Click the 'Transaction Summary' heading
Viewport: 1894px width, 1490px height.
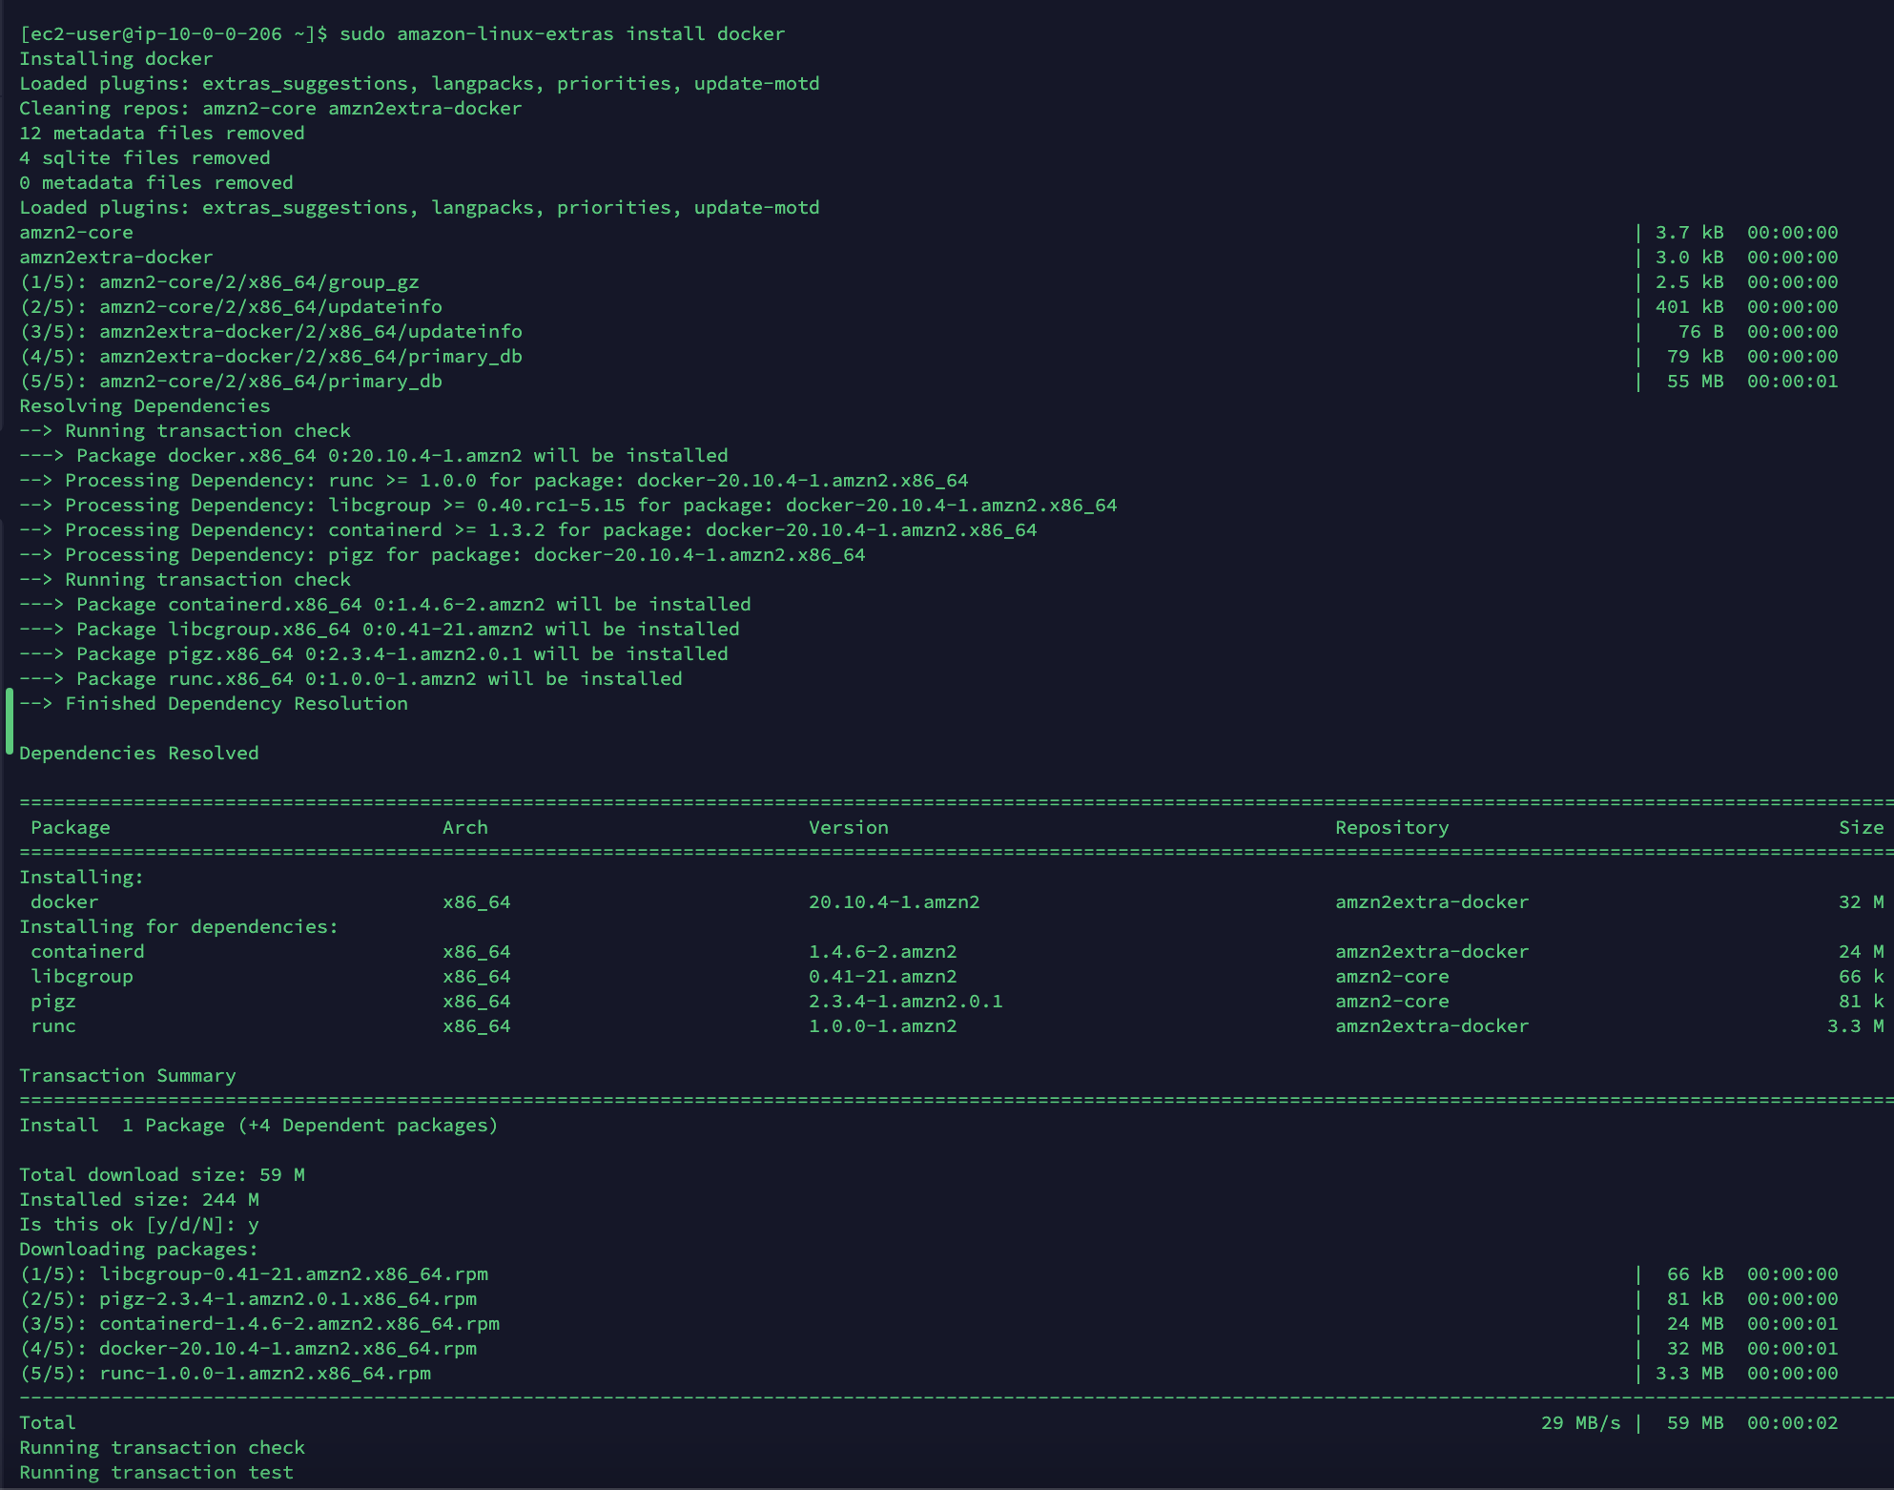click(x=128, y=1076)
